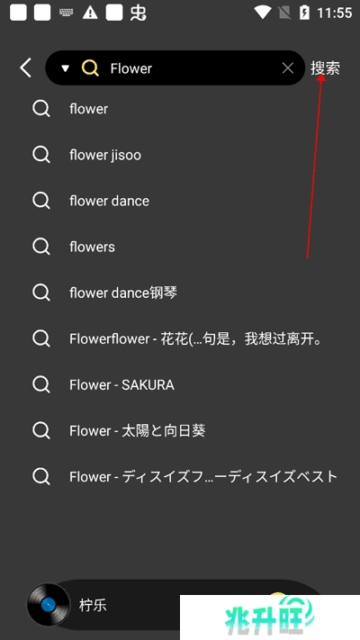Tap magnifier icon beside "Flower - SAKURA"
Screen dimensions: 360x640
[x=41, y=385]
